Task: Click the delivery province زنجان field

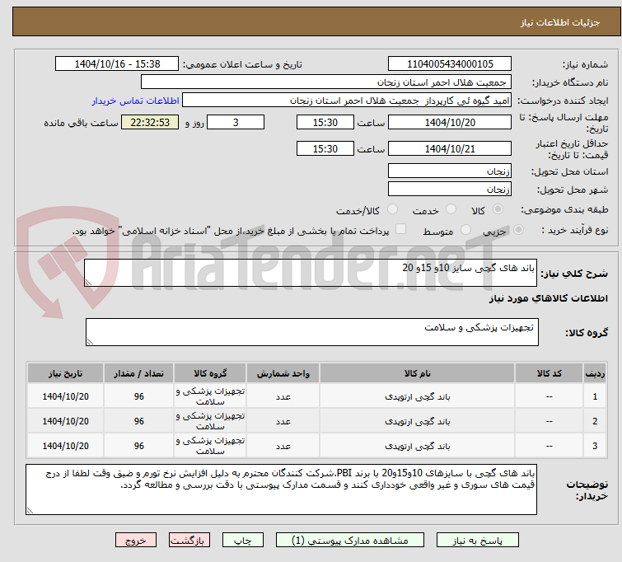Action: click(450, 171)
